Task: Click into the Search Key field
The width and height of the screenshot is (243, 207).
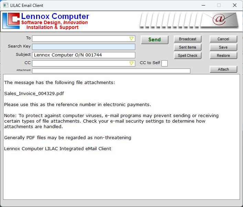Action: tap(83, 47)
